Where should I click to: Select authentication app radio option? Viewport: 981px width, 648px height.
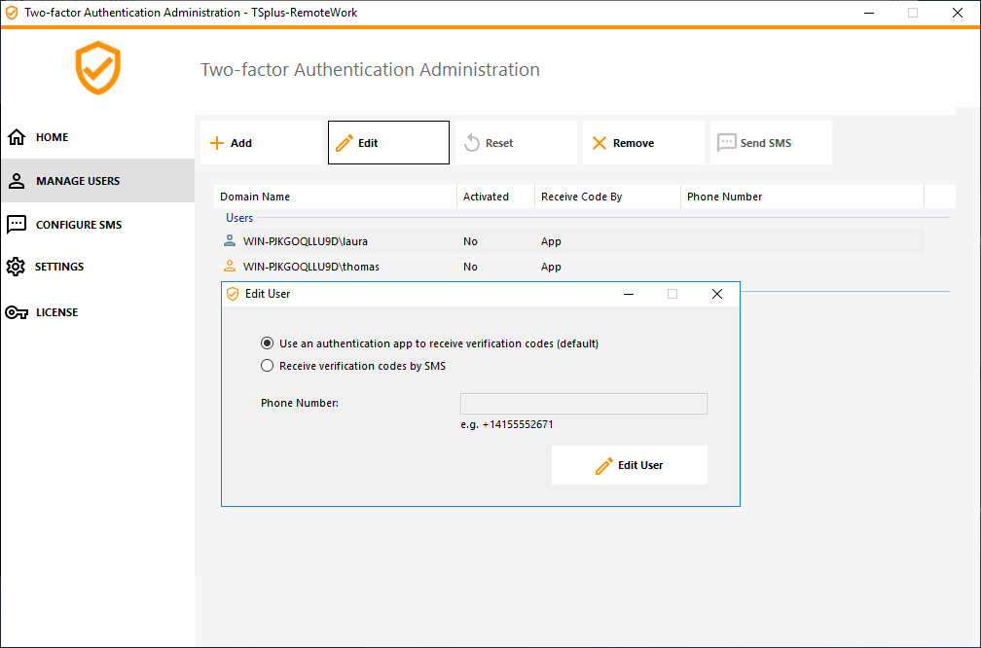coord(268,343)
